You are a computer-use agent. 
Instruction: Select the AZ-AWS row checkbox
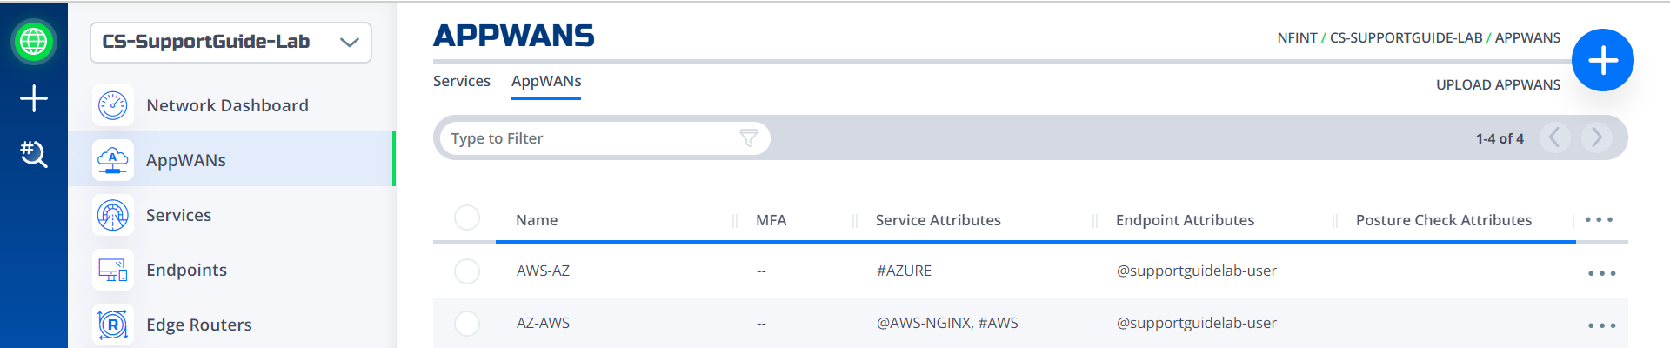click(x=467, y=324)
